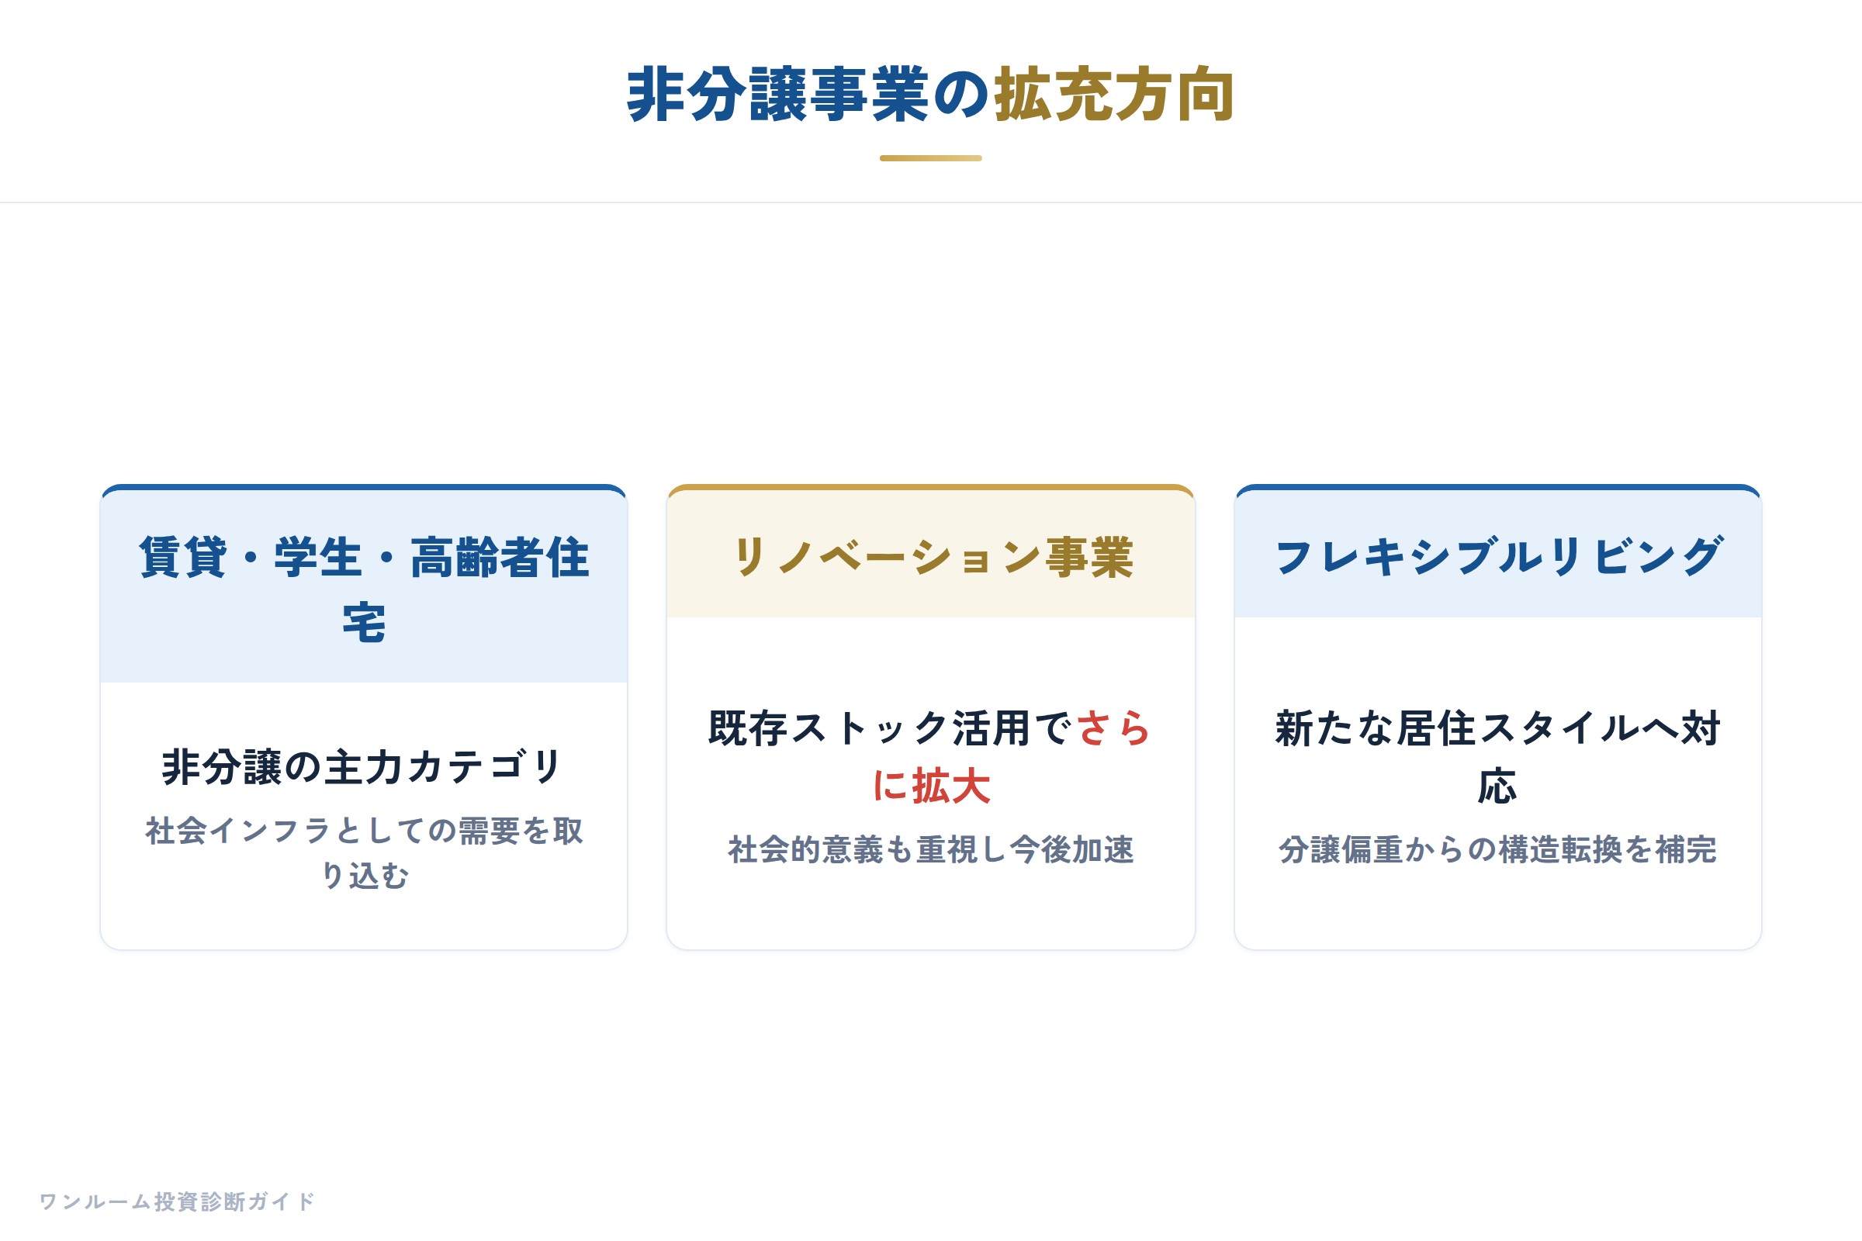Click the horizontal divider line under the title

(x=931, y=202)
